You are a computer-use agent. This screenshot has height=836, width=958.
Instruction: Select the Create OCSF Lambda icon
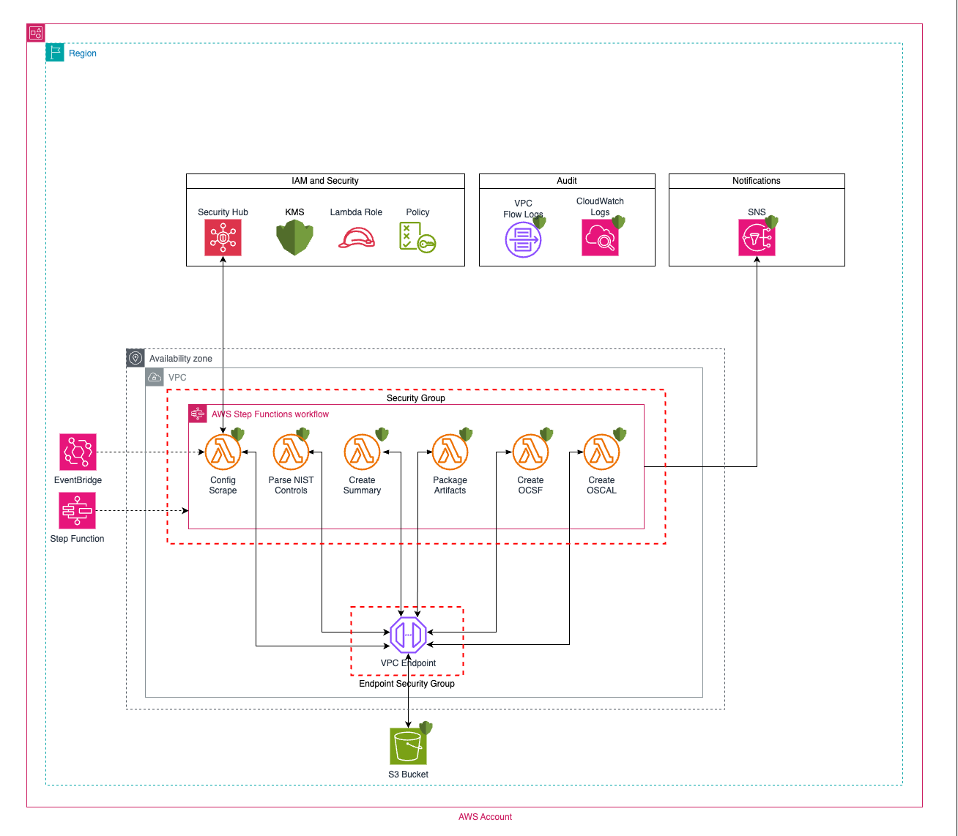click(x=530, y=452)
